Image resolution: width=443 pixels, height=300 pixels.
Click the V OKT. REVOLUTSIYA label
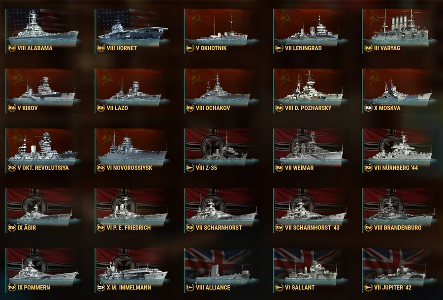[43, 168]
